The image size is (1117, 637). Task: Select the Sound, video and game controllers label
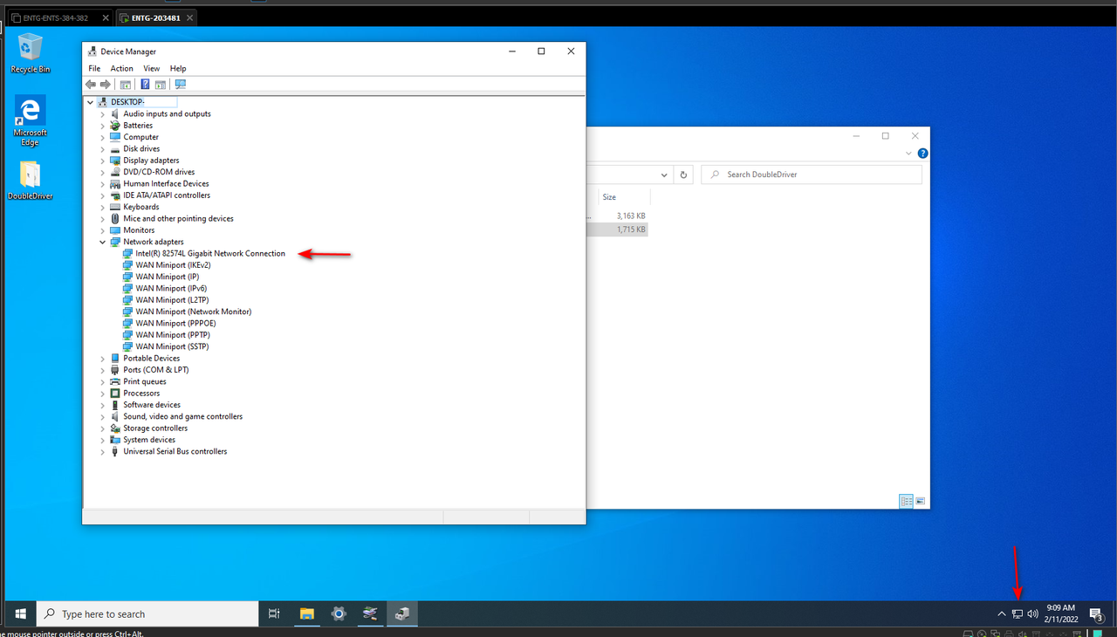coord(183,416)
